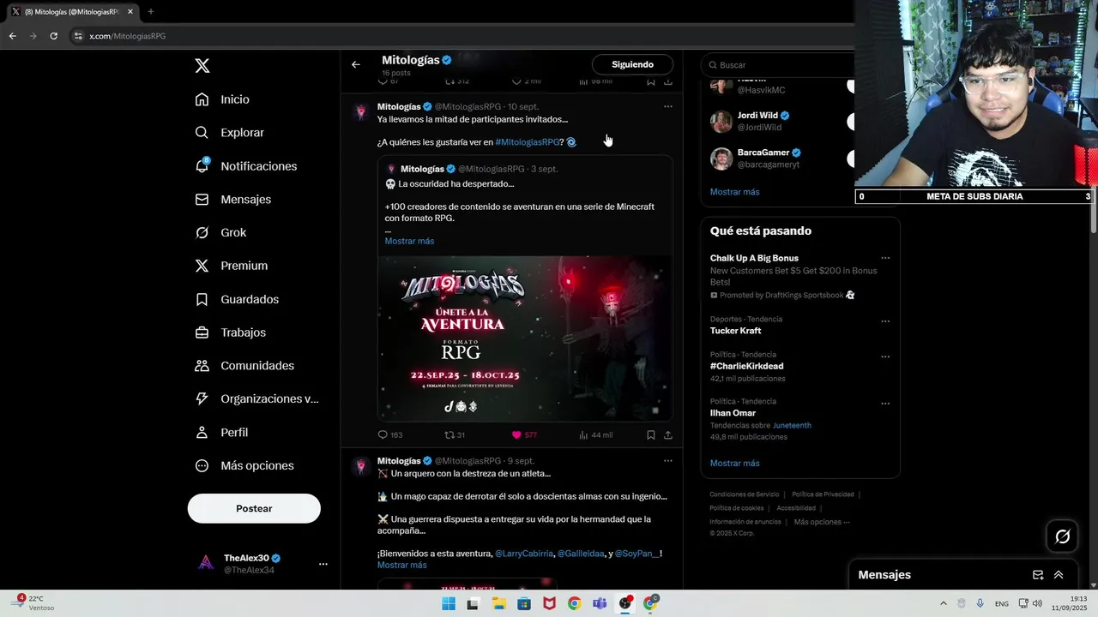
Task: Open McAfee from the taskbar
Action: click(x=549, y=604)
